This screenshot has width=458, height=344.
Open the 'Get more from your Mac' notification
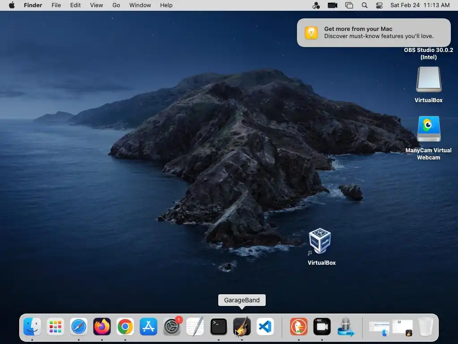click(x=374, y=32)
